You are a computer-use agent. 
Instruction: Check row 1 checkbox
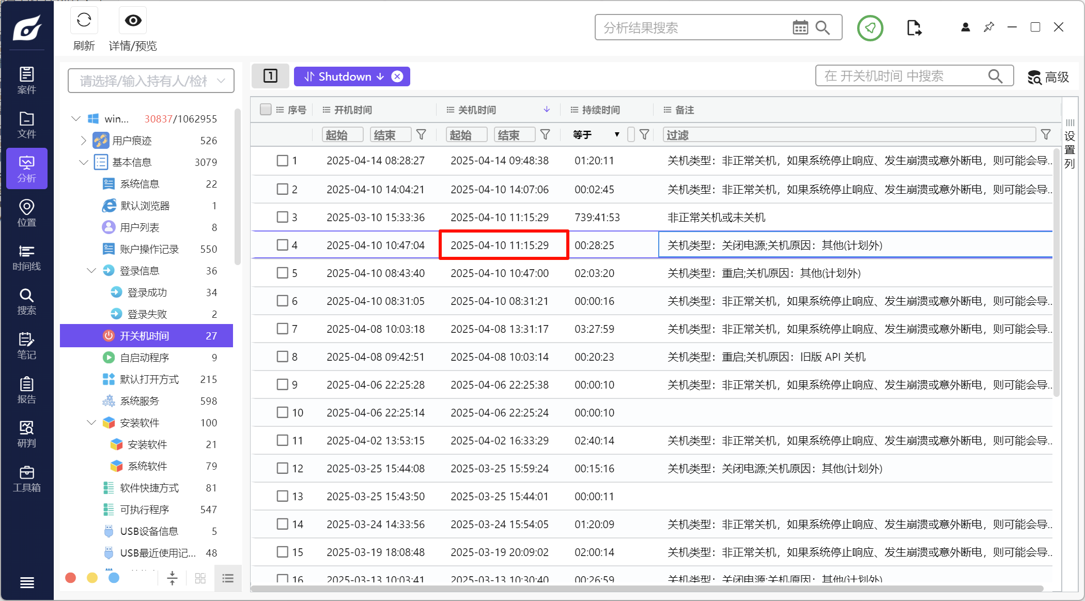pos(282,161)
